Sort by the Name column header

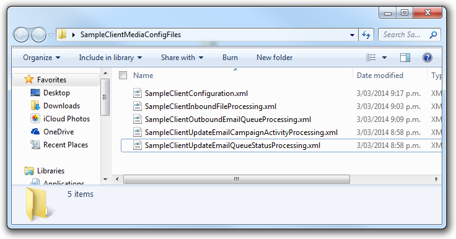pos(143,76)
